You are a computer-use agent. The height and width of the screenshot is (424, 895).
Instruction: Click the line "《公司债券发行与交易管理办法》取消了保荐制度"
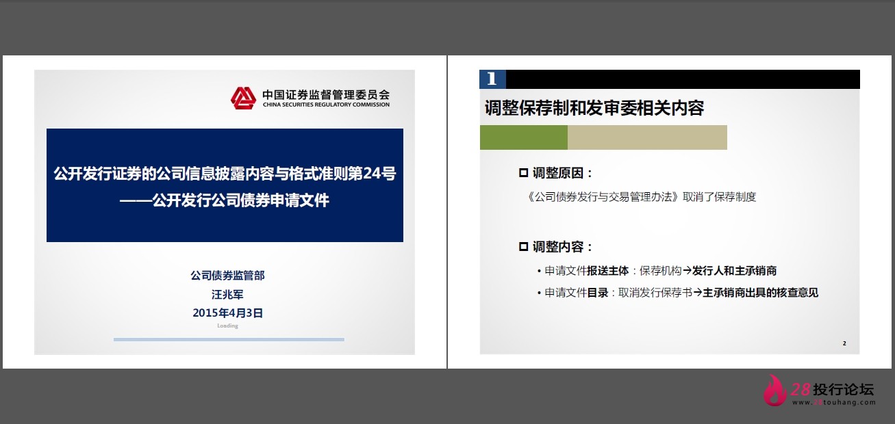(642, 197)
